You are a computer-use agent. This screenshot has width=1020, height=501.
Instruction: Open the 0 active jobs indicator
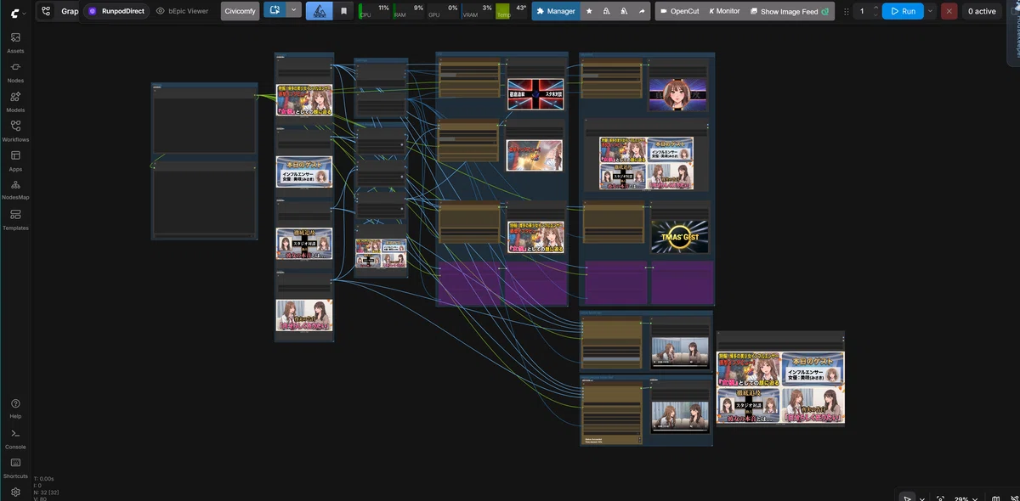(982, 11)
